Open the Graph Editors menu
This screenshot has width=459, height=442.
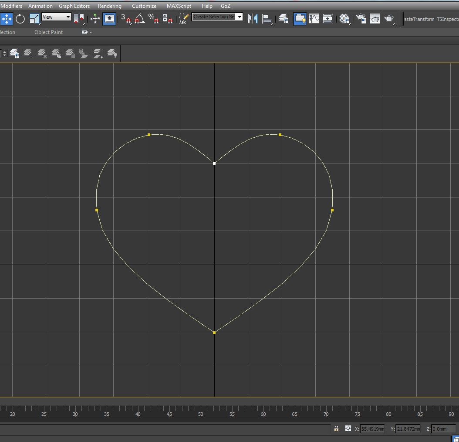[x=74, y=6]
